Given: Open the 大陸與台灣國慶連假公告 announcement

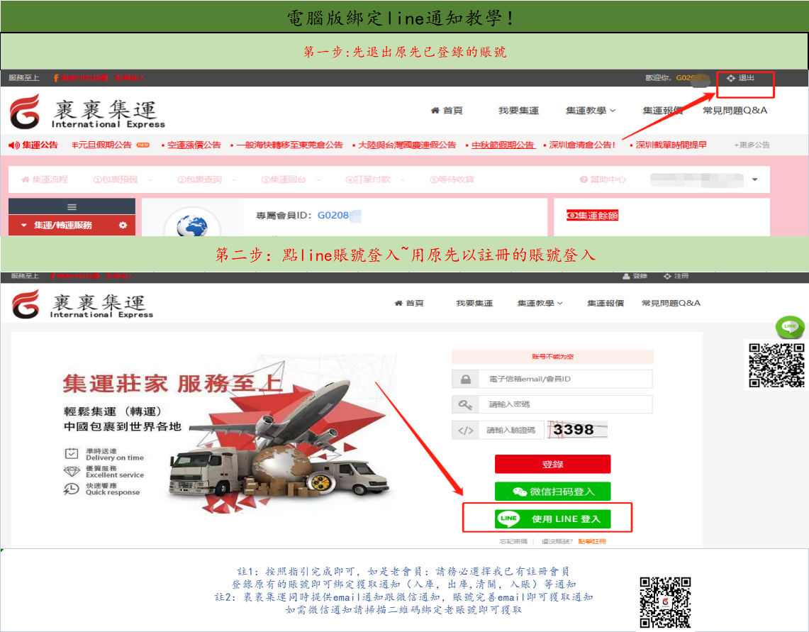Looking at the screenshot, I should [407, 145].
